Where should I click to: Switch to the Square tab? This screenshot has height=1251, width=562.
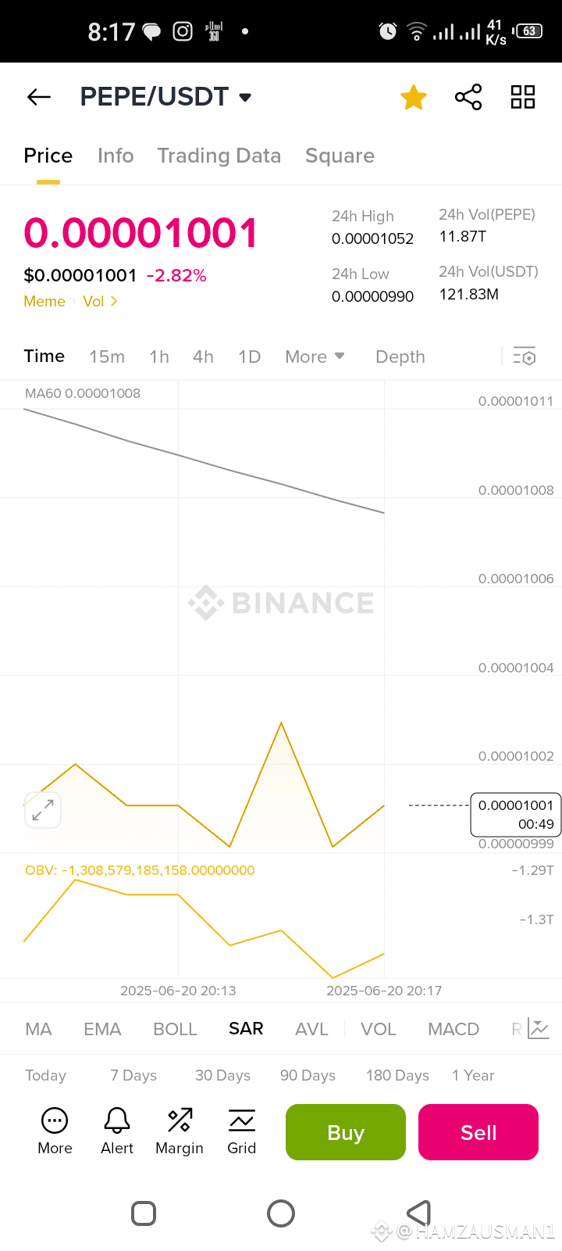[x=340, y=156]
